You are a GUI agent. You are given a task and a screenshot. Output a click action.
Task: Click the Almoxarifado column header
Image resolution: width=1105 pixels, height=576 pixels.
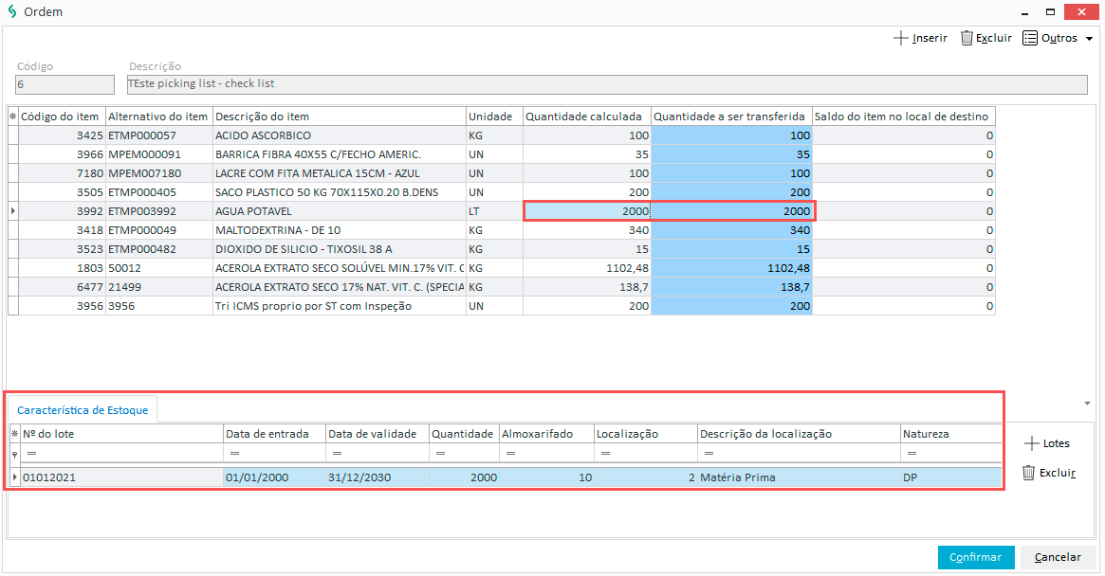(x=546, y=434)
